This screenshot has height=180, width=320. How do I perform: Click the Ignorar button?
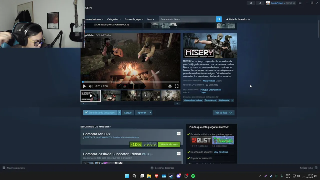pyautogui.click(x=141, y=112)
